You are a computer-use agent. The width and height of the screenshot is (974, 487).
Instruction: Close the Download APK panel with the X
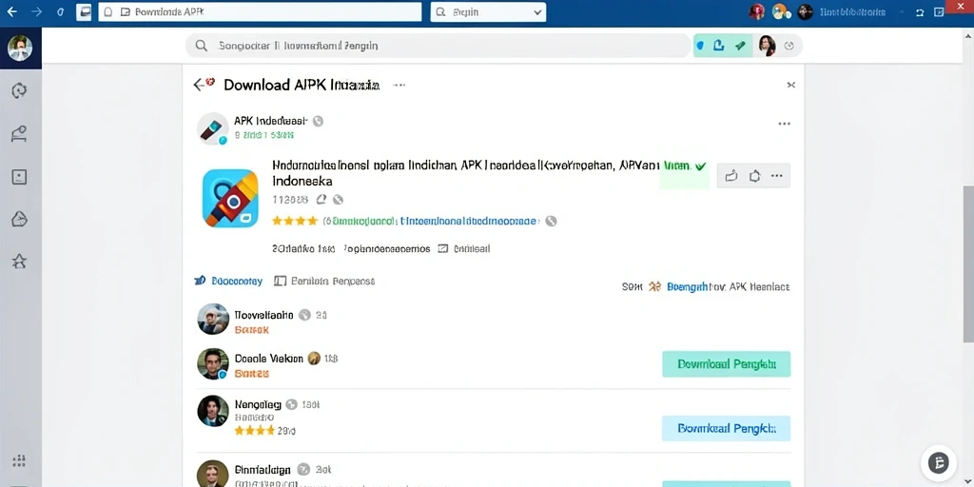tap(790, 85)
